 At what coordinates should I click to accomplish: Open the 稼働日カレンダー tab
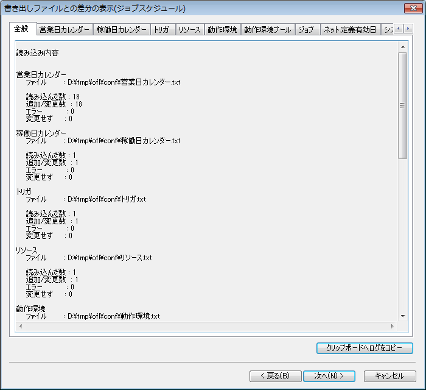click(x=122, y=29)
